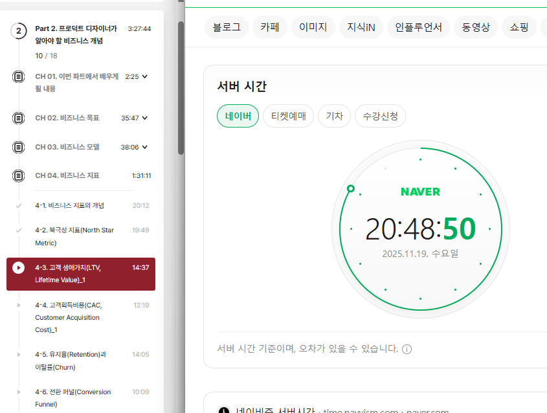The width and height of the screenshot is (547, 413).
Task: Expand CH 01 chapter chevron
Action: click(x=145, y=76)
